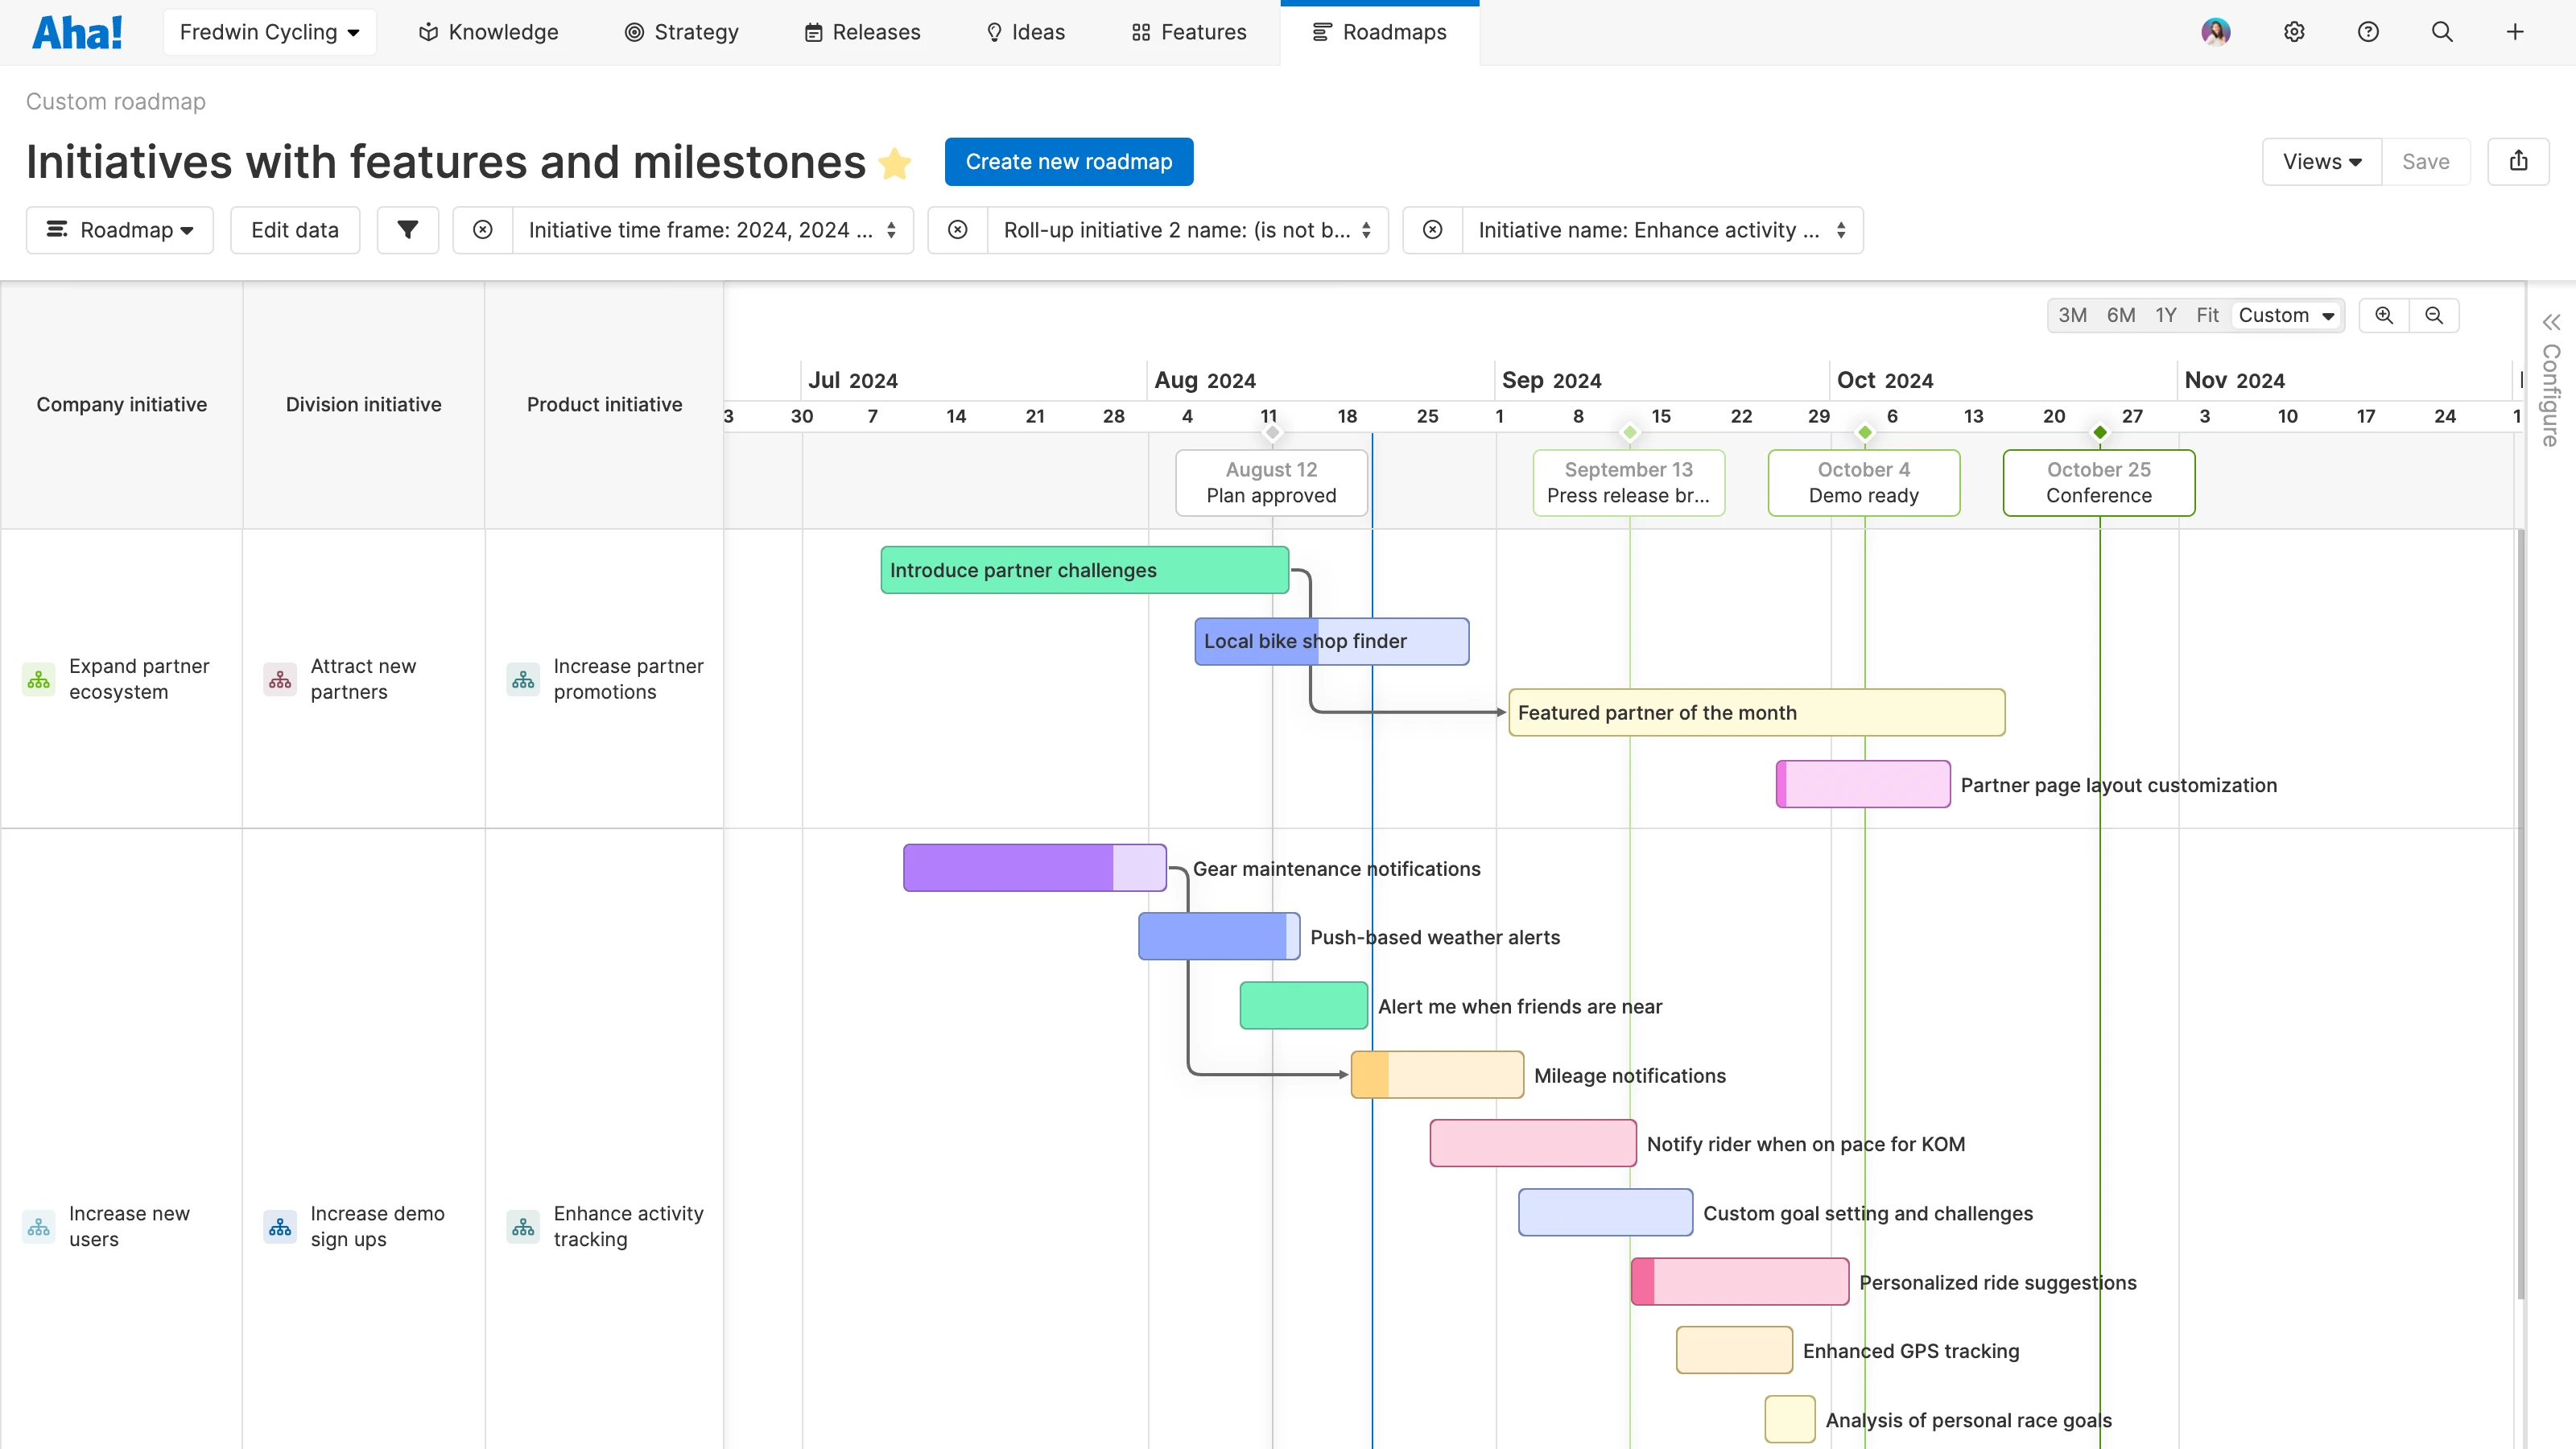Viewport: 2576px width, 1449px height.
Task: Open the settings gear icon
Action: coord(2294,32)
